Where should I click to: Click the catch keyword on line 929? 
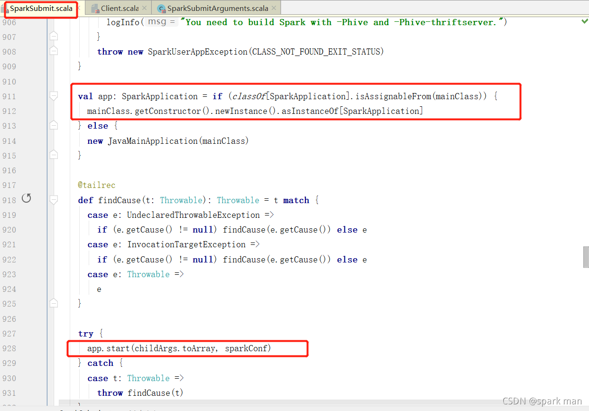[101, 363]
